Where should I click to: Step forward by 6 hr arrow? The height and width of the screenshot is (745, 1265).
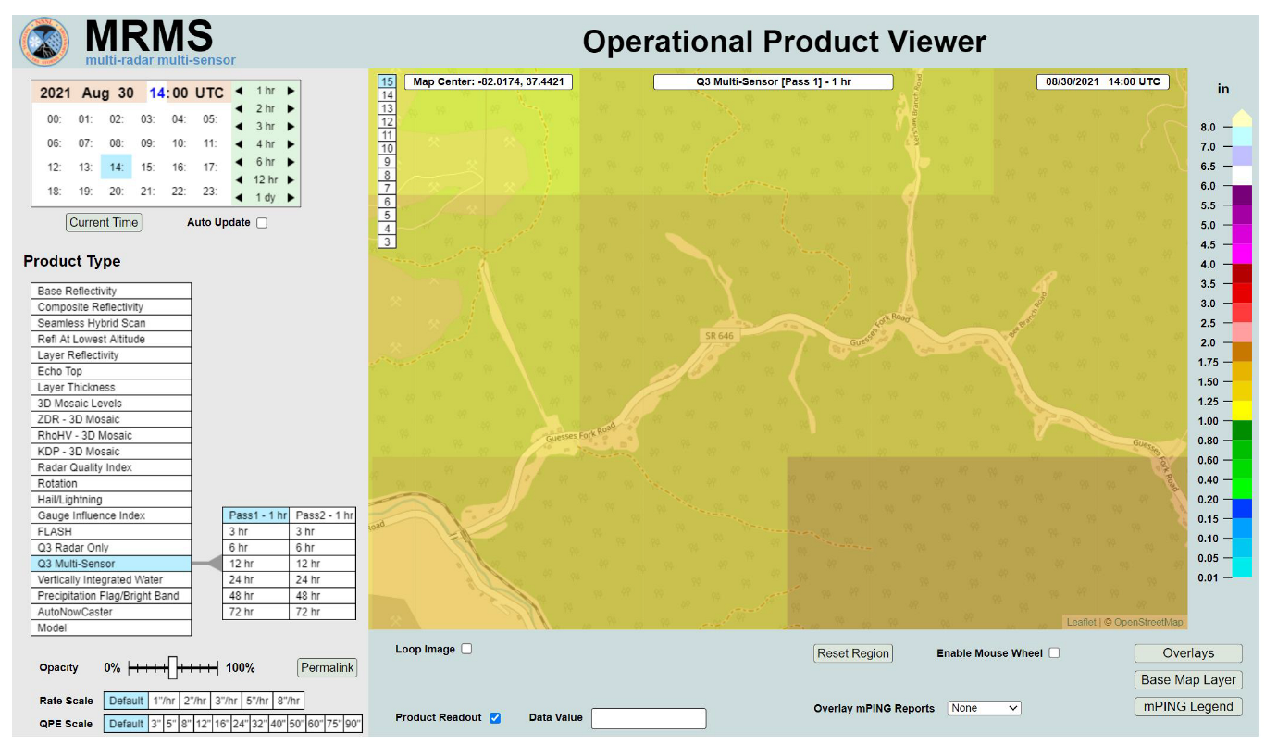coord(291,162)
